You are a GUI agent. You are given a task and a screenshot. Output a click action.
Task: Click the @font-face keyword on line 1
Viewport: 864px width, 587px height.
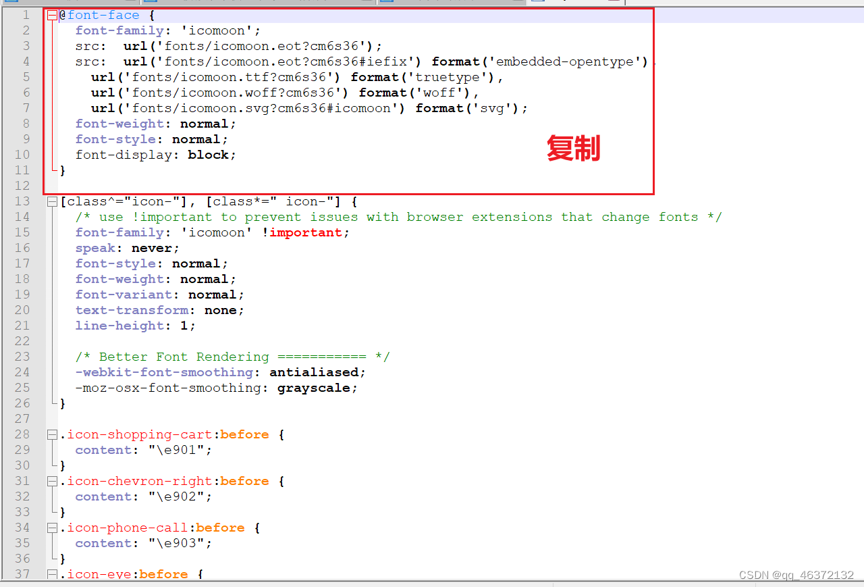(x=99, y=15)
